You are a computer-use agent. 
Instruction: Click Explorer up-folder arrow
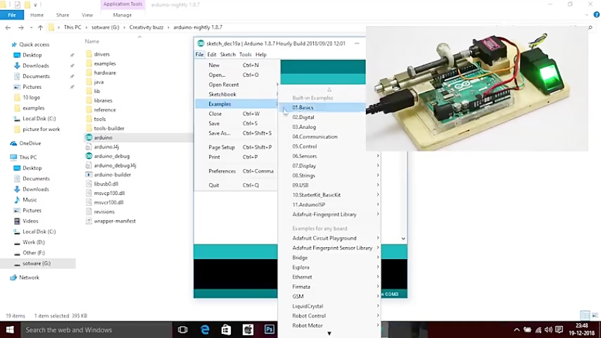(40, 27)
